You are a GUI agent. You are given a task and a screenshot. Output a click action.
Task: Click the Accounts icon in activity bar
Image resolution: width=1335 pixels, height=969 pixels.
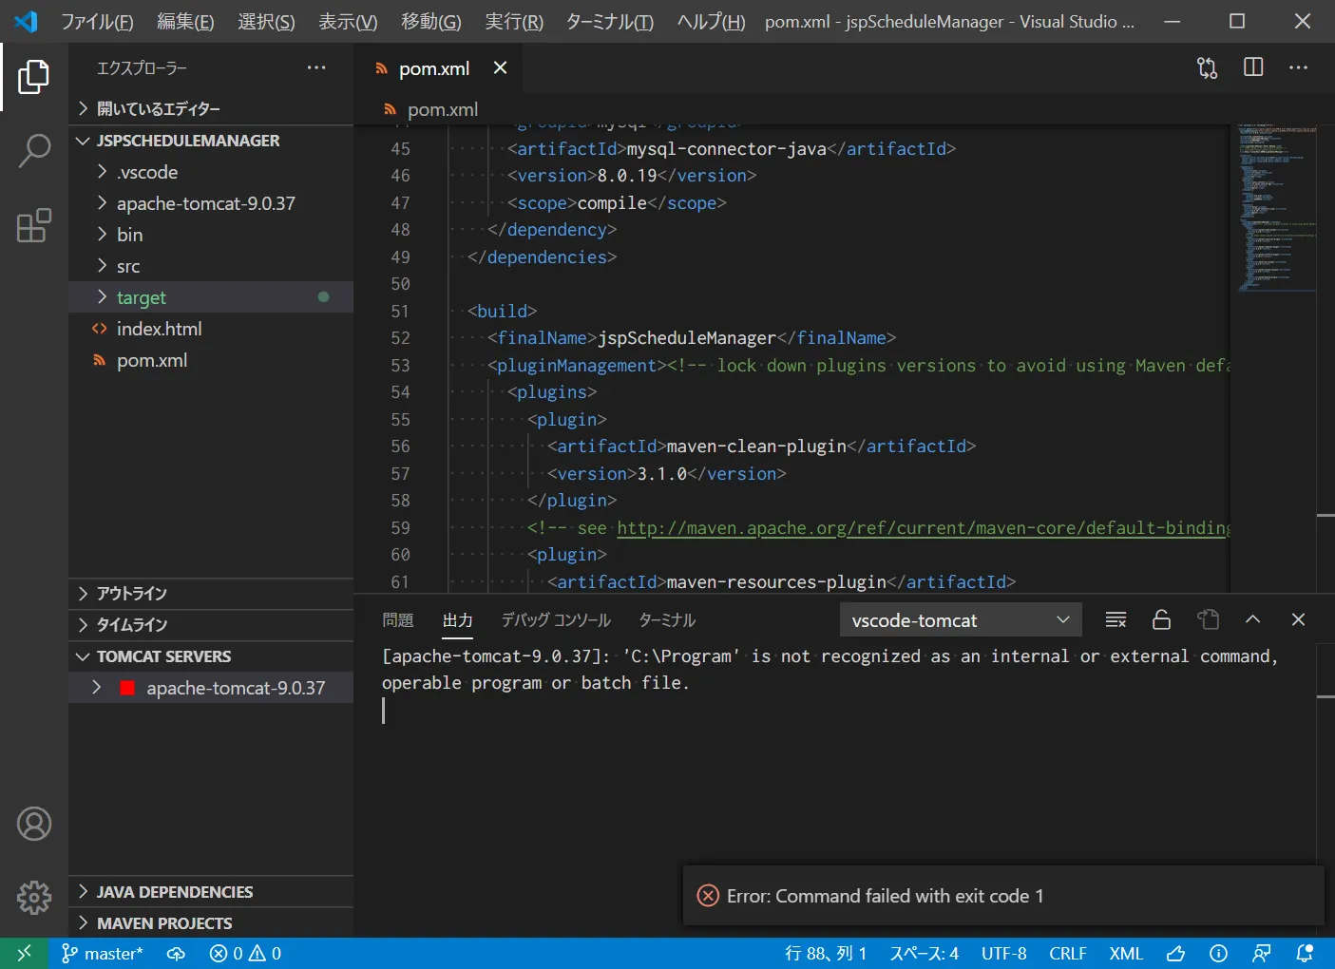coord(34,824)
